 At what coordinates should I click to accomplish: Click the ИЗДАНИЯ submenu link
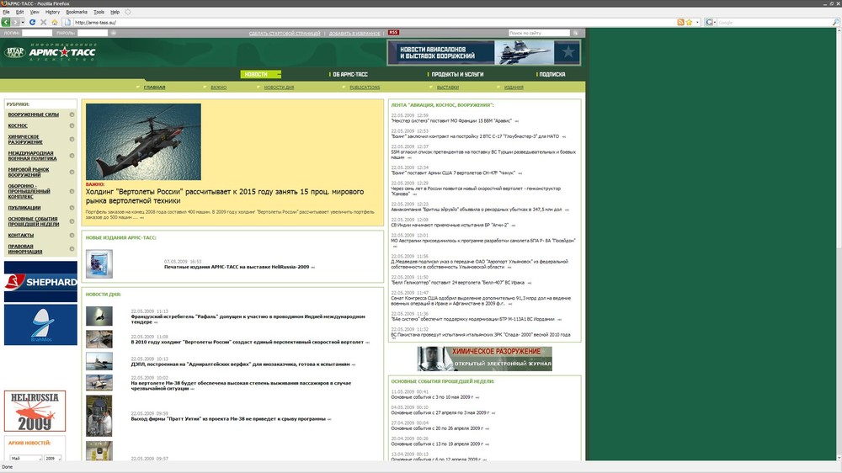click(x=514, y=87)
